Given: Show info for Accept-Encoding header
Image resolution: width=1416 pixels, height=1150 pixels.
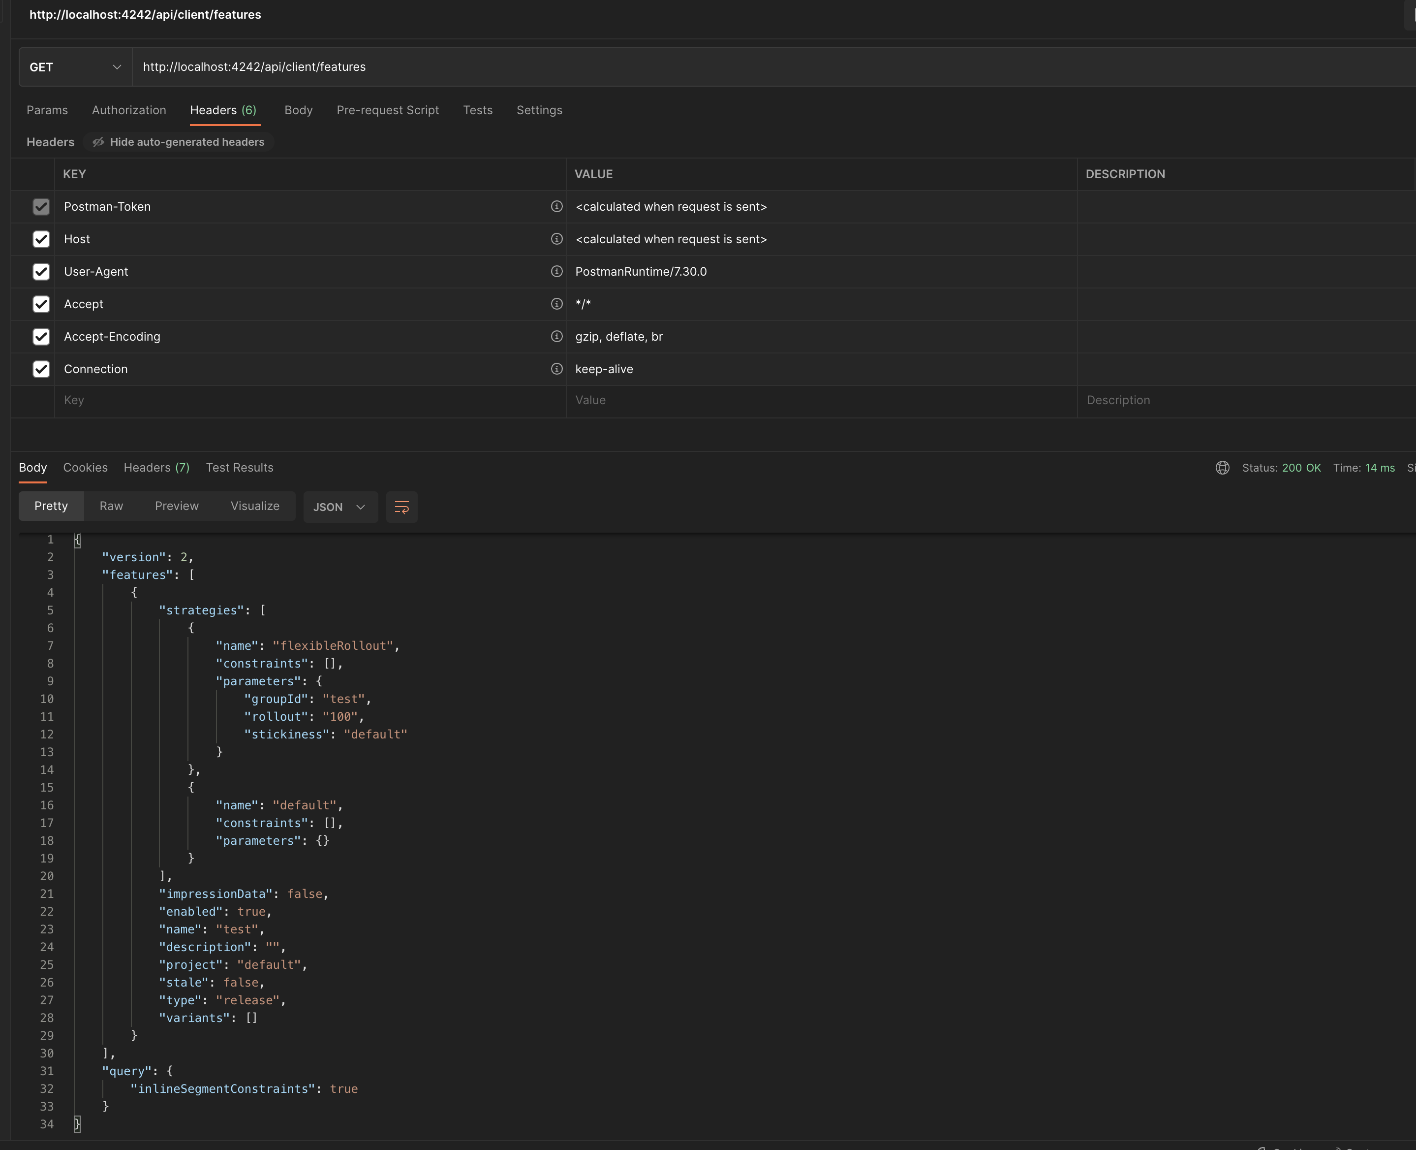Looking at the screenshot, I should [x=557, y=336].
